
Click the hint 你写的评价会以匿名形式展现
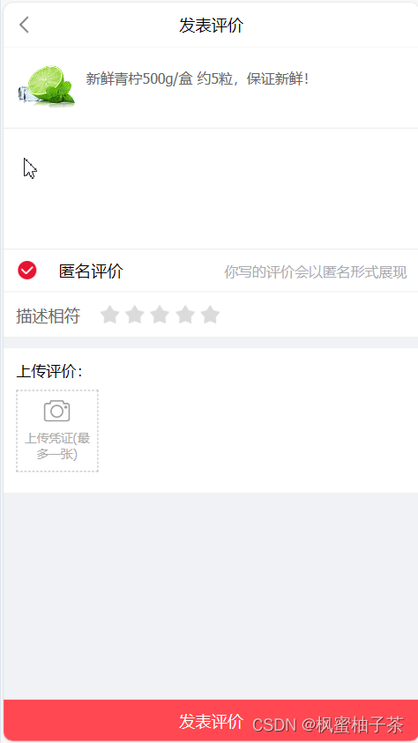tap(316, 272)
